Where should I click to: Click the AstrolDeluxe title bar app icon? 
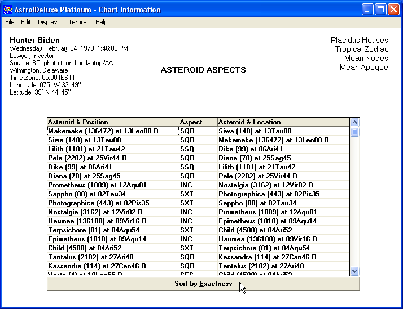click(8, 10)
